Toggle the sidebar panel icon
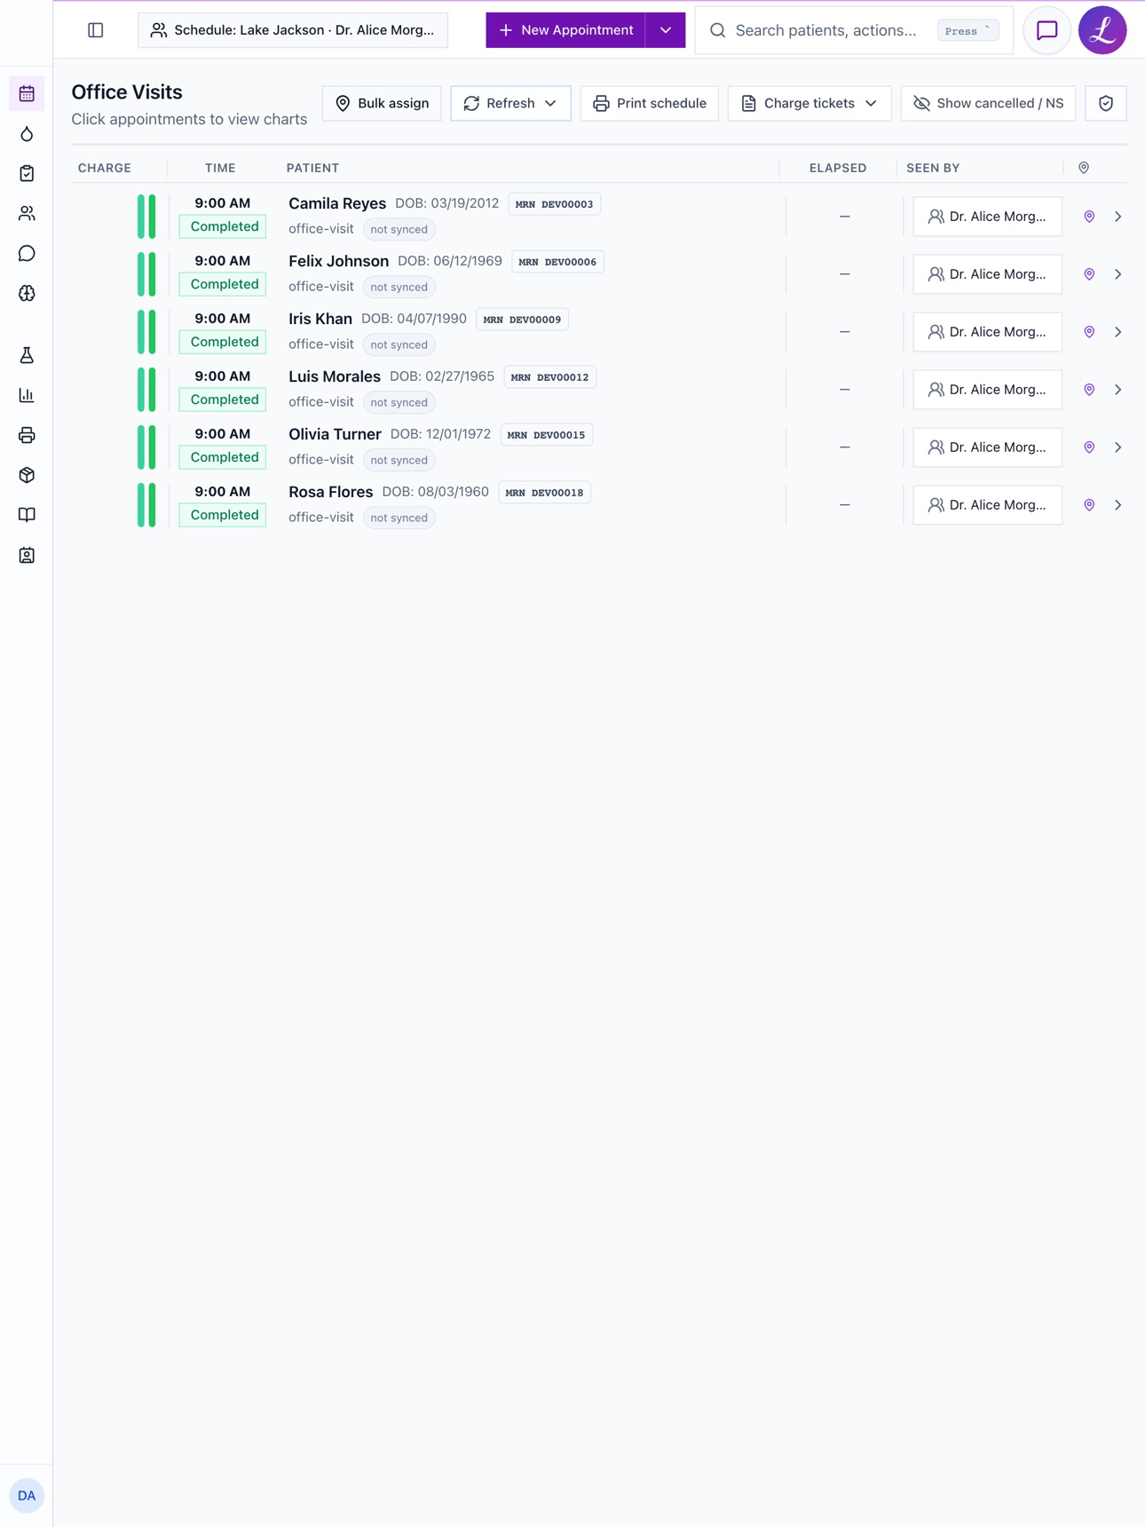The width and height of the screenshot is (1145, 1527). (x=96, y=30)
